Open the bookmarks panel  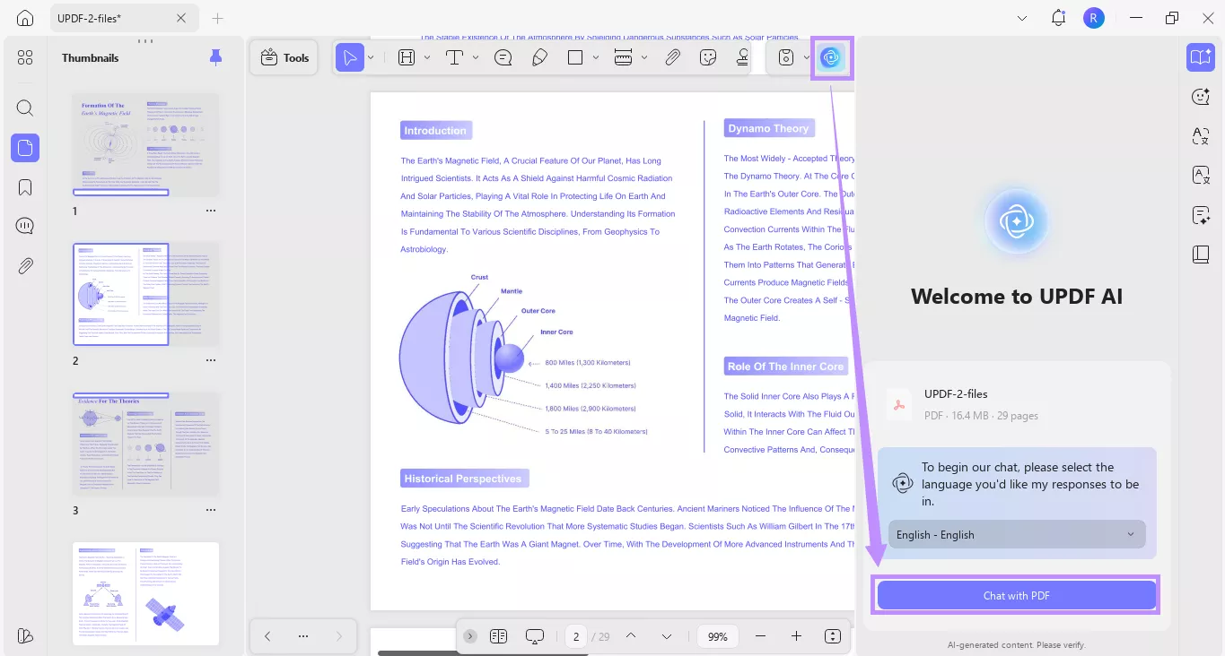[25, 186]
